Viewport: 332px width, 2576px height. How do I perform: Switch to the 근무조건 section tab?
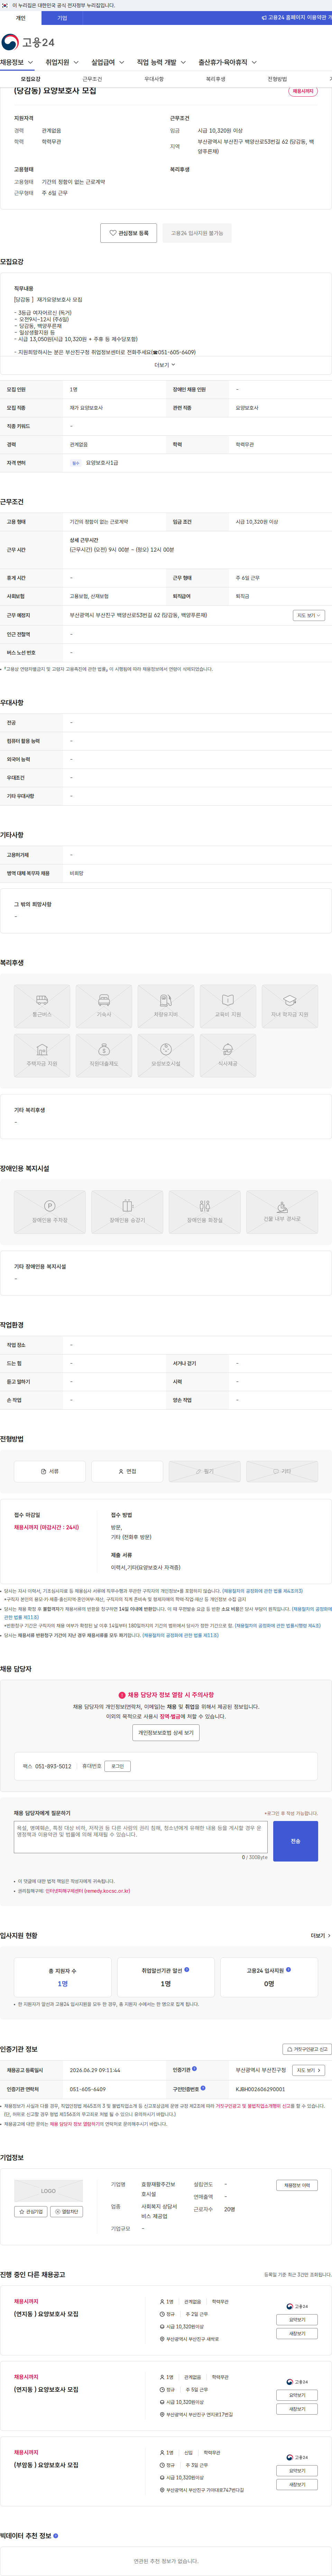pyautogui.click(x=92, y=79)
